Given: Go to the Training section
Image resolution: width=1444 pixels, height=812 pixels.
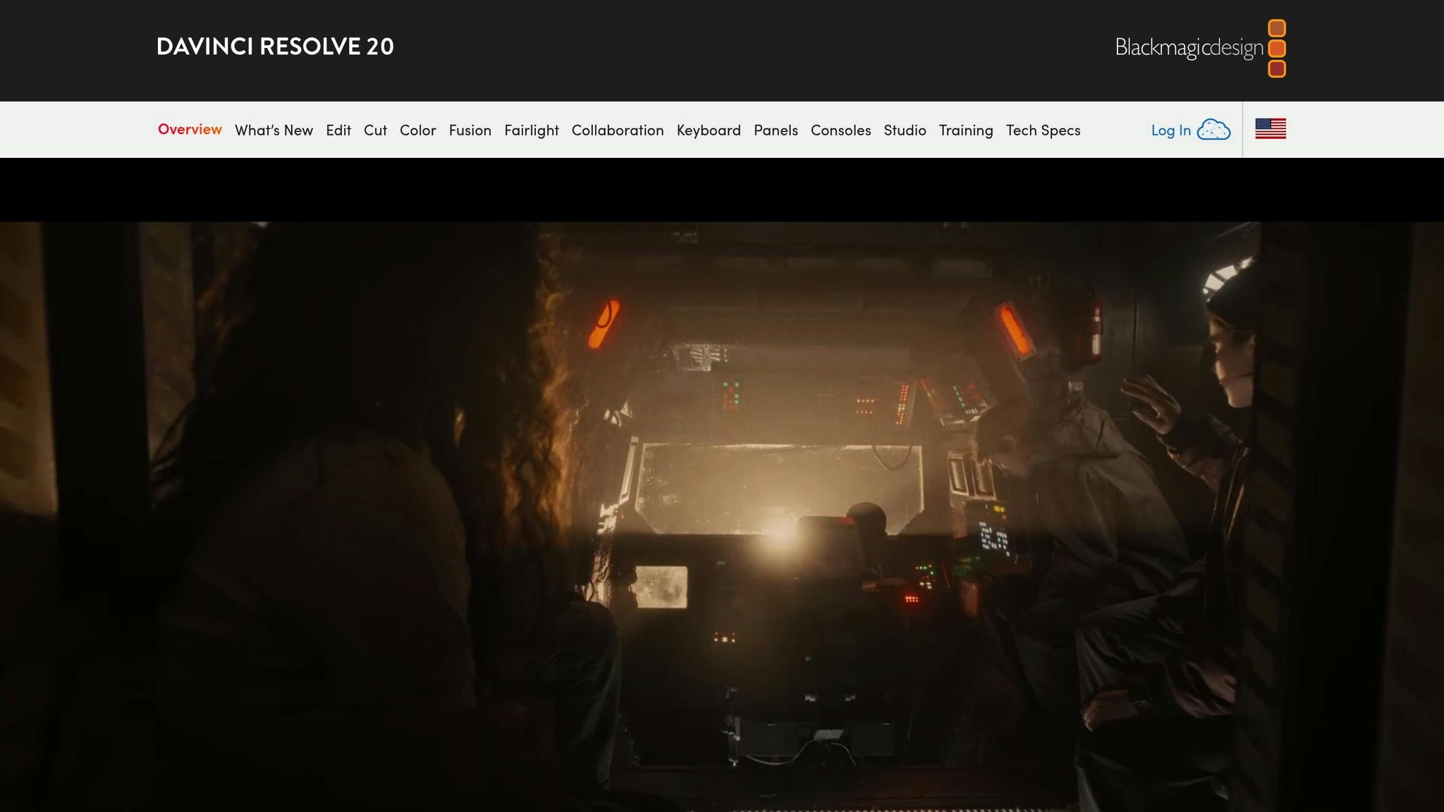Looking at the screenshot, I should click(x=966, y=130).
